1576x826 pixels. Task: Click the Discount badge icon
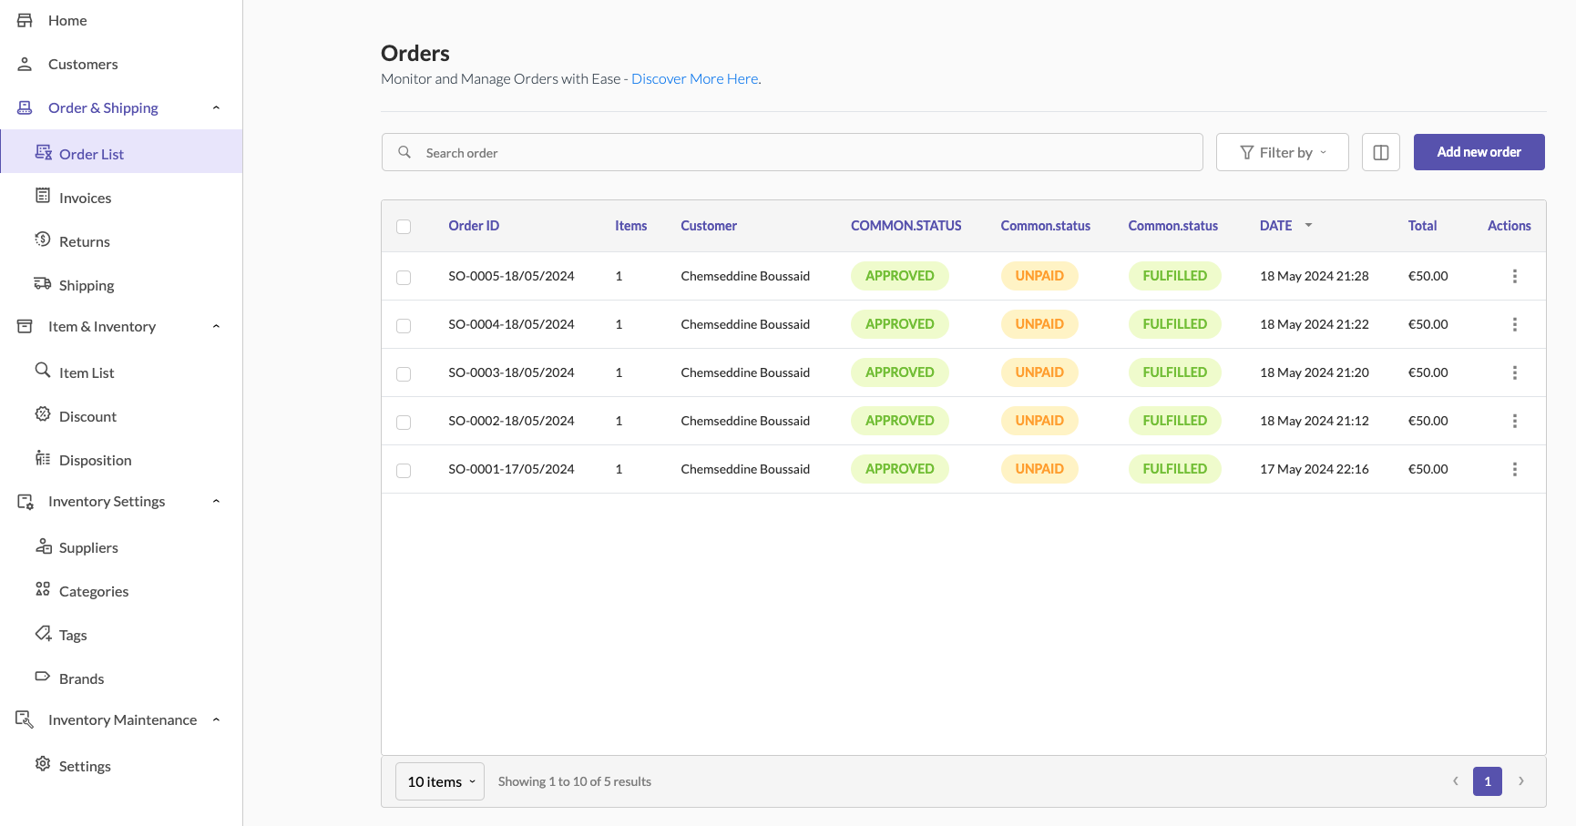[x=43, y=414]
